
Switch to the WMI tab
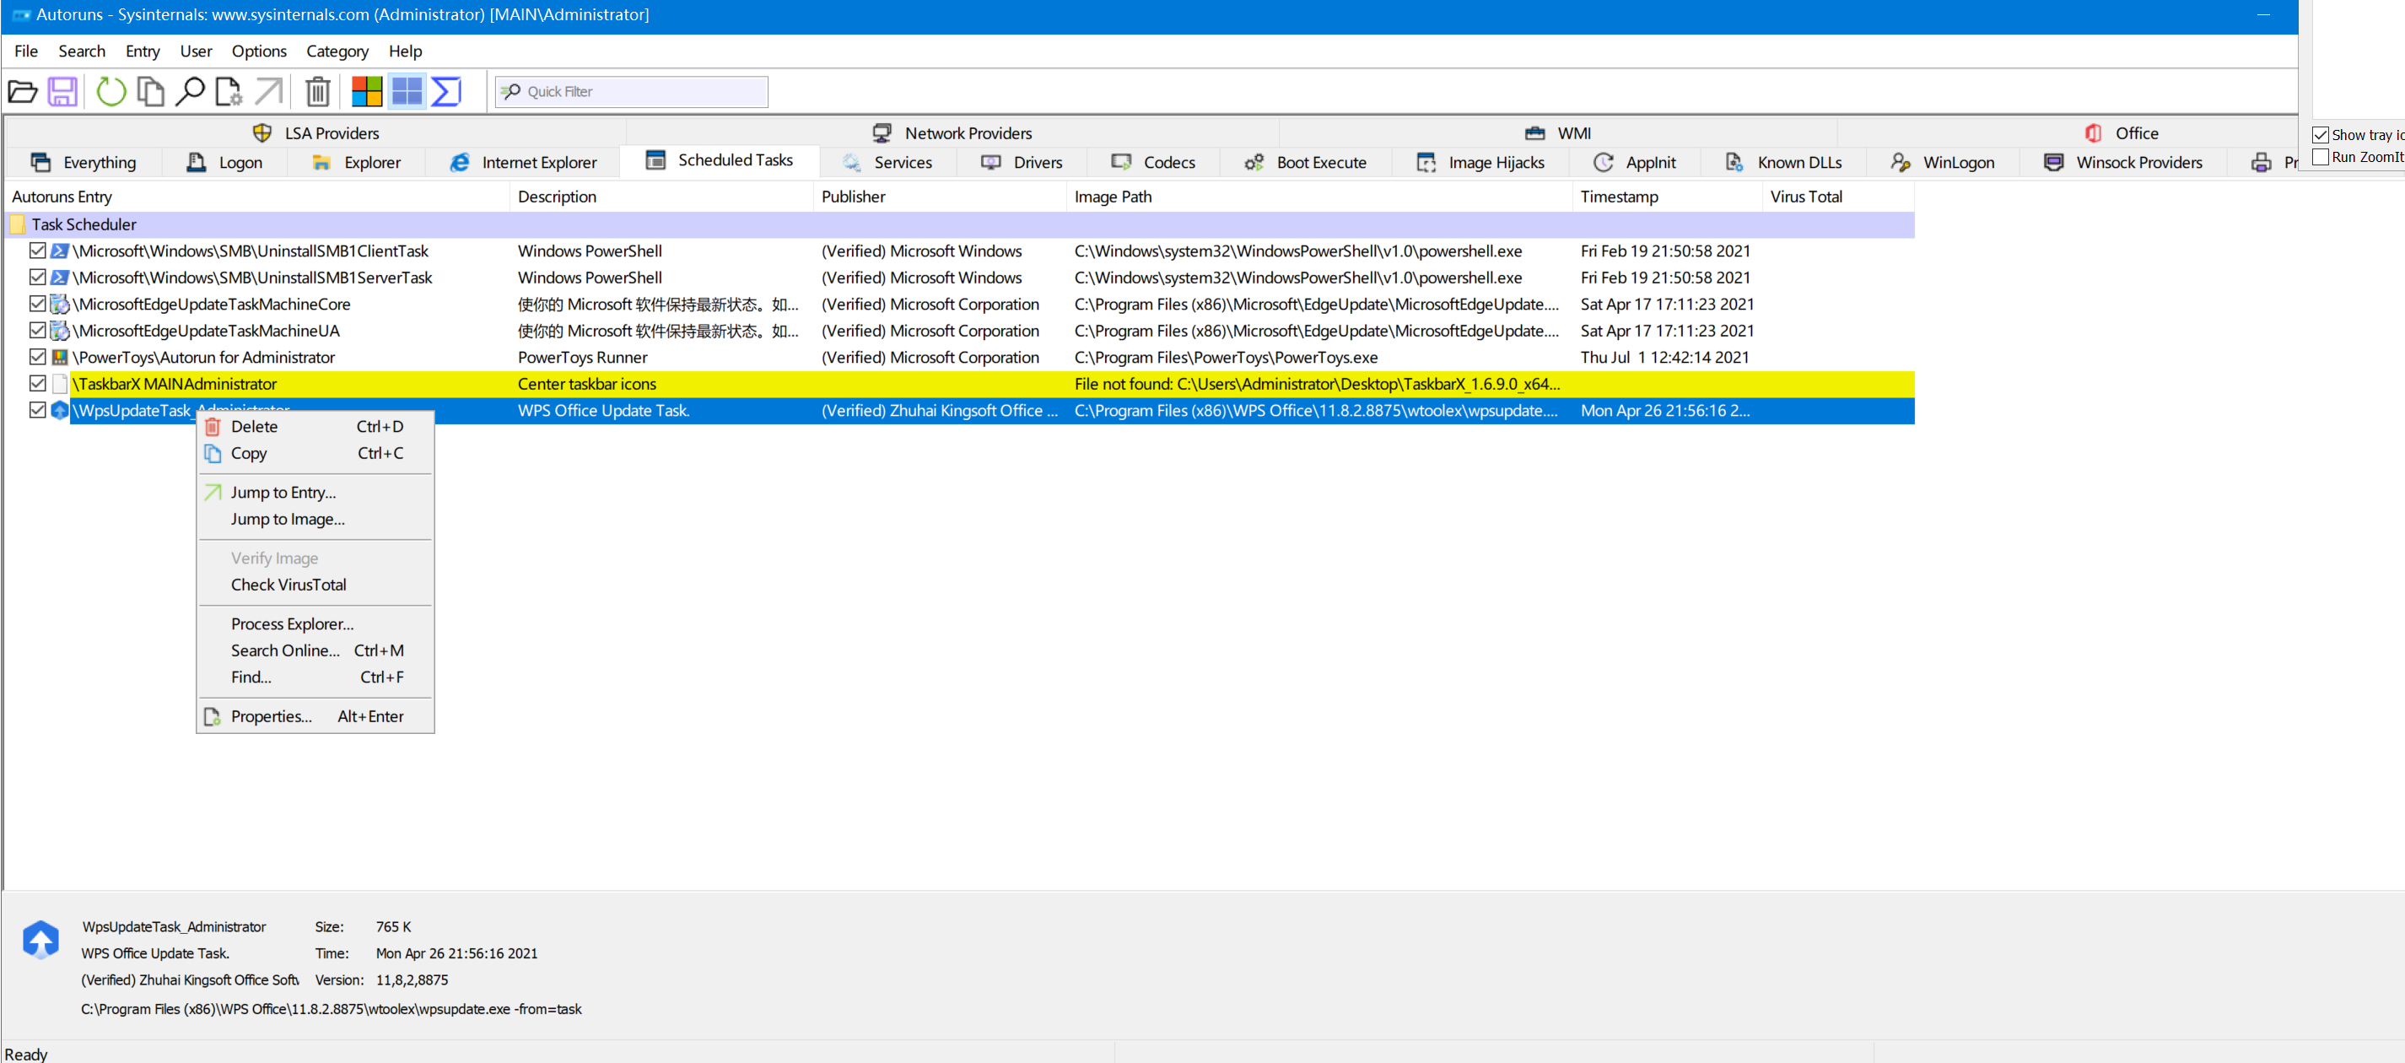pos(1558,133)
